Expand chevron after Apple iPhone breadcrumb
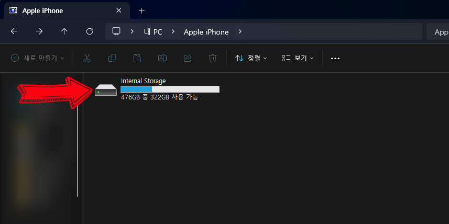 point(240,31)
